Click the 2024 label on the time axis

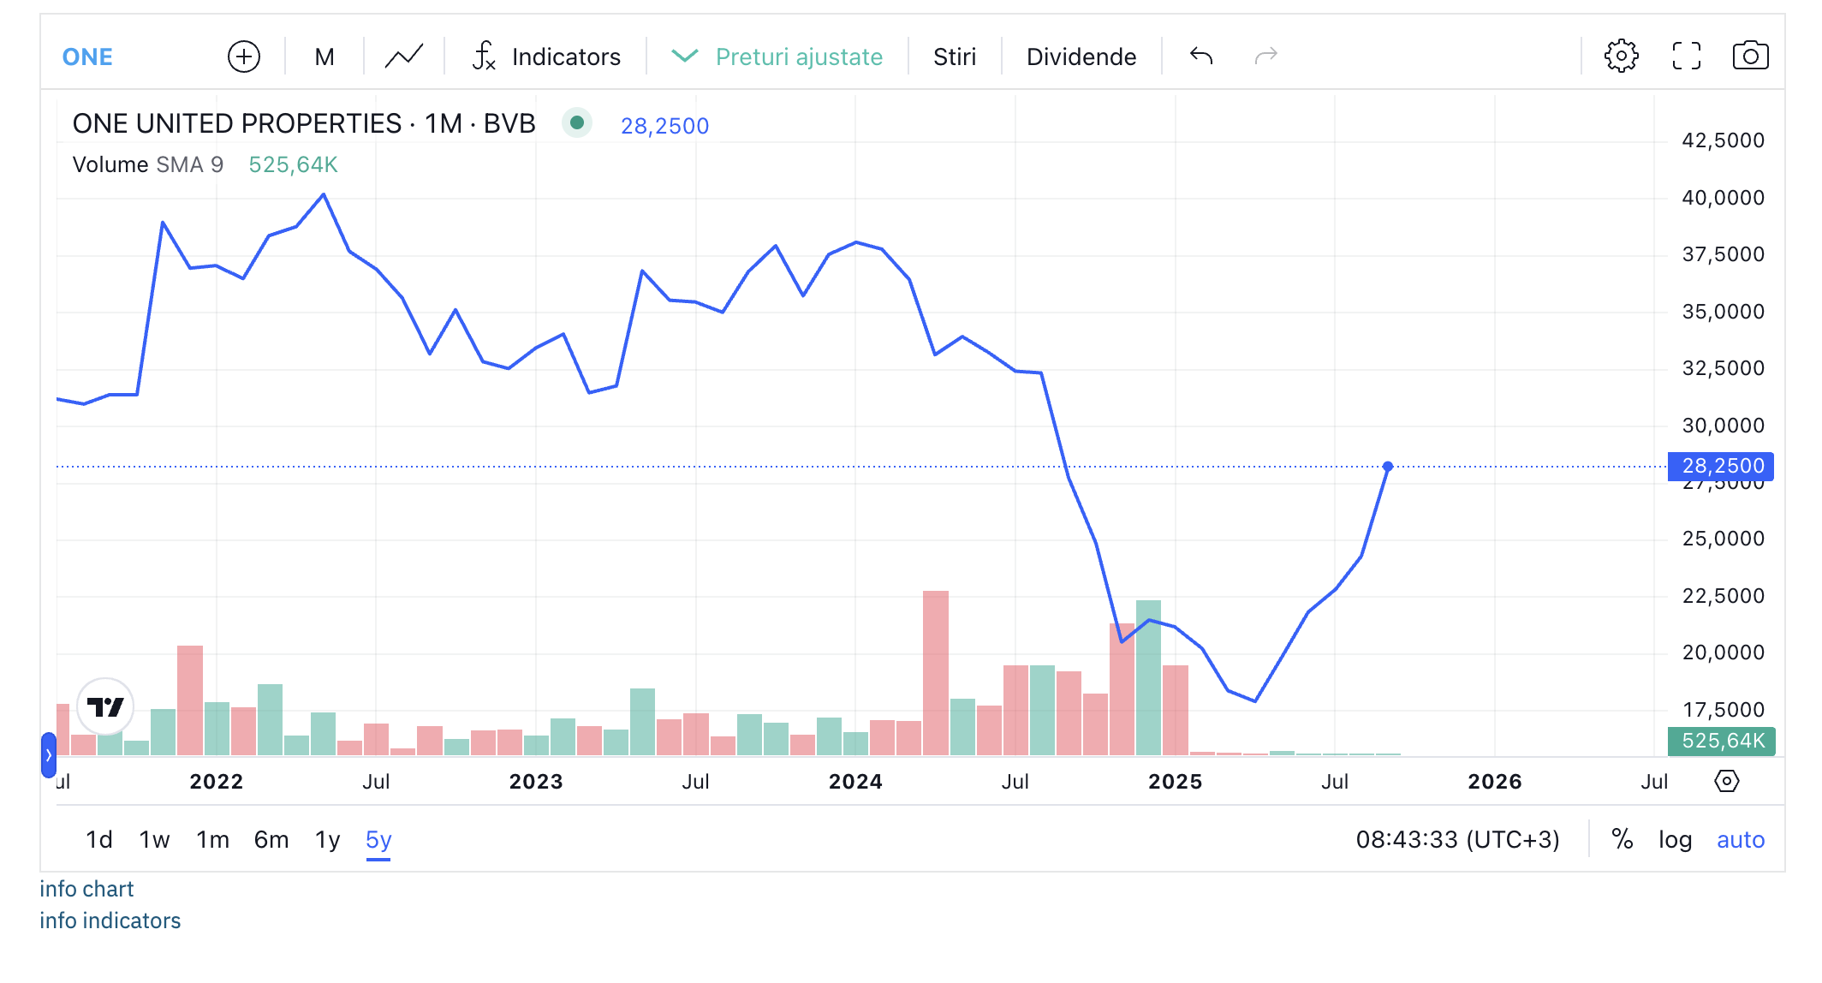[855, 781]
